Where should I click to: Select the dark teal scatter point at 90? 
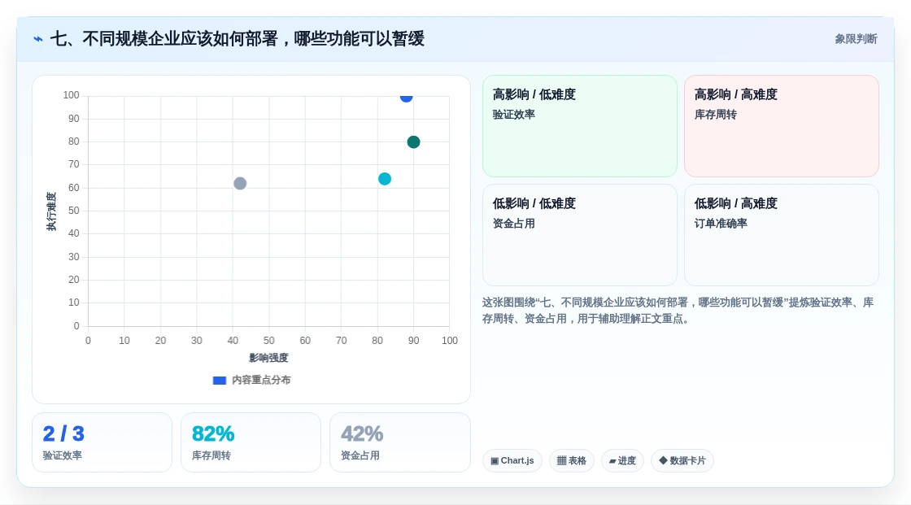click(x=414, y=142)
